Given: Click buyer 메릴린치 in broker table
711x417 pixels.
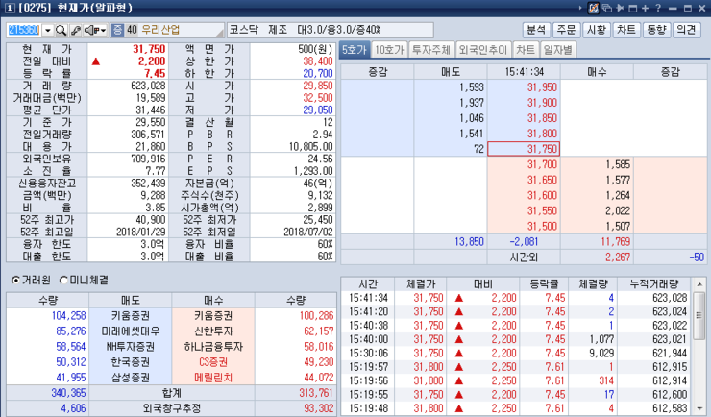Looking at the screenshot, I should [x=213, y=378].
